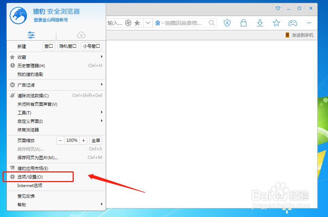Select 意见反馈 feedback entry
328x217 pixels.
pos(56,196)
